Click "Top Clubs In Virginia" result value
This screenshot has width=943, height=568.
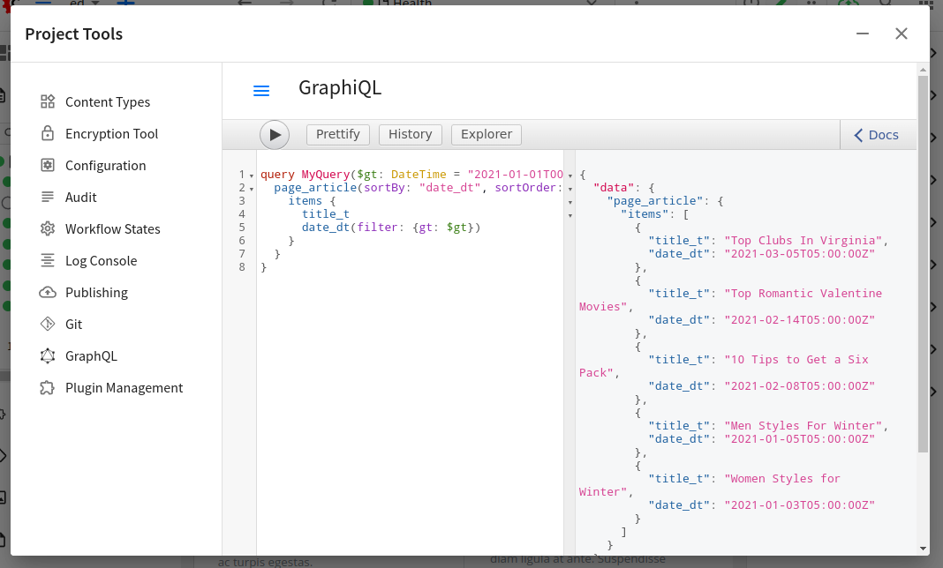[x=803, y=241]
